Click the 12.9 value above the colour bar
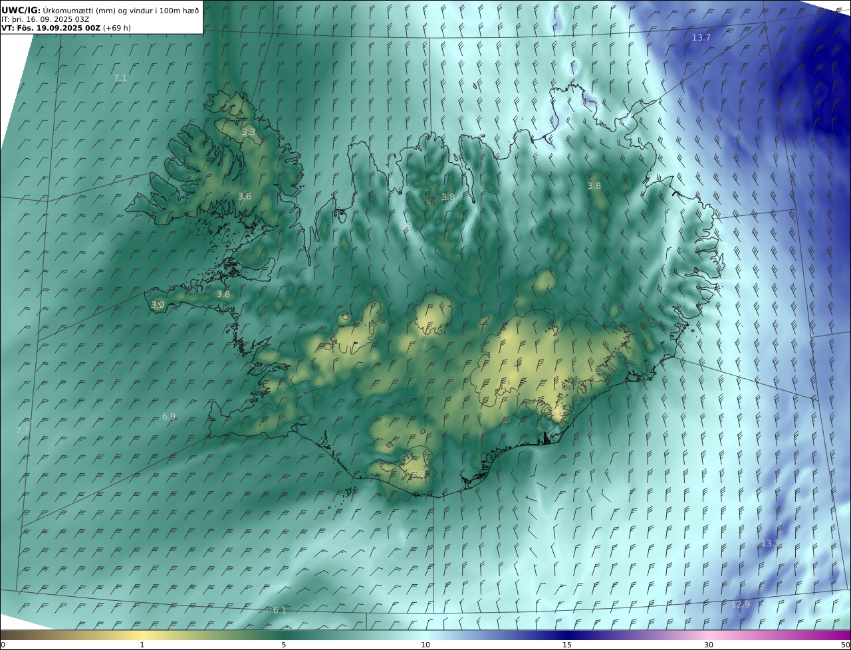 tap(741, 604)
